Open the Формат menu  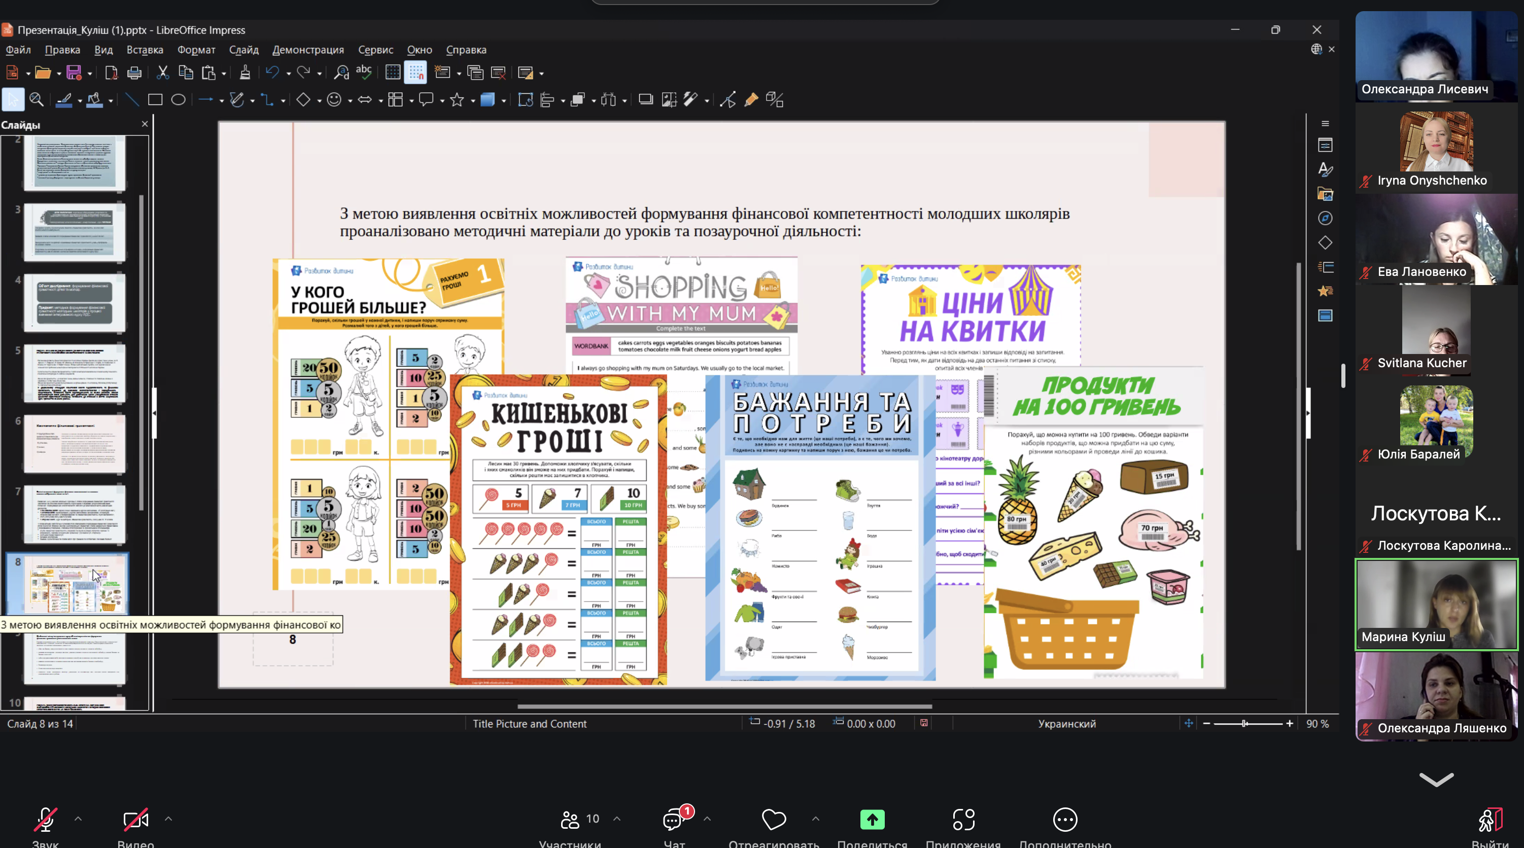coord(196,50)
